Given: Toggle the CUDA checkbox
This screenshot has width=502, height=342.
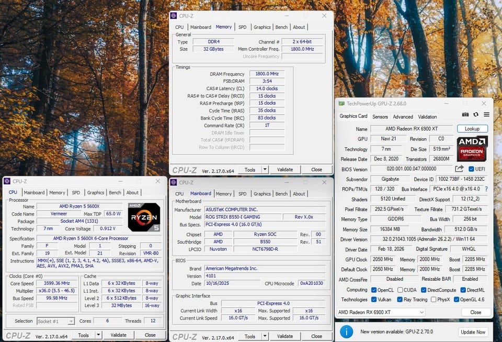Looking at the screenshot, I should click(400, 290).
